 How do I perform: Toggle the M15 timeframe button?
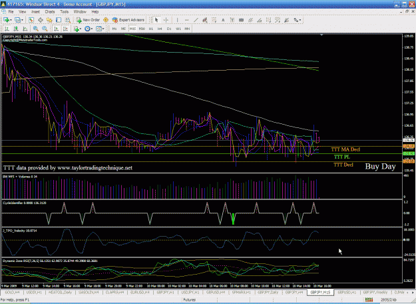click(132, 29)
